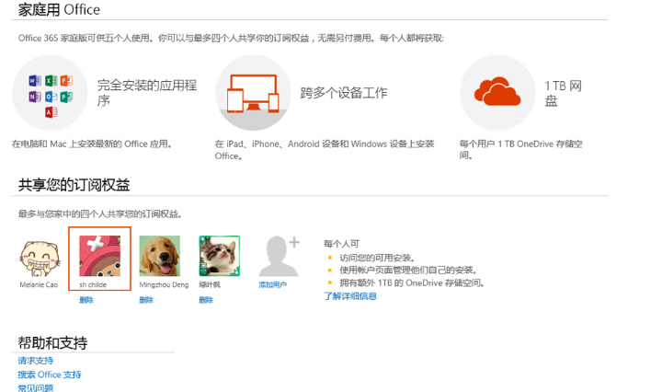Click the 在 iPad、iPhone、Android description
This screenshot has height=392, width=662.
coord(325,150)
